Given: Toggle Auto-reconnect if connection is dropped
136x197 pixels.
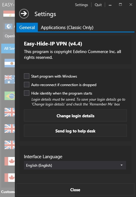Looking at the screenshot, I should [27, 85].
